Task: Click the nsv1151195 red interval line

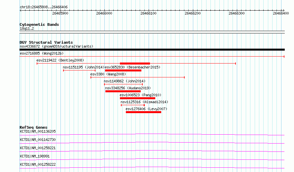Action: click(x=79, y=70)
